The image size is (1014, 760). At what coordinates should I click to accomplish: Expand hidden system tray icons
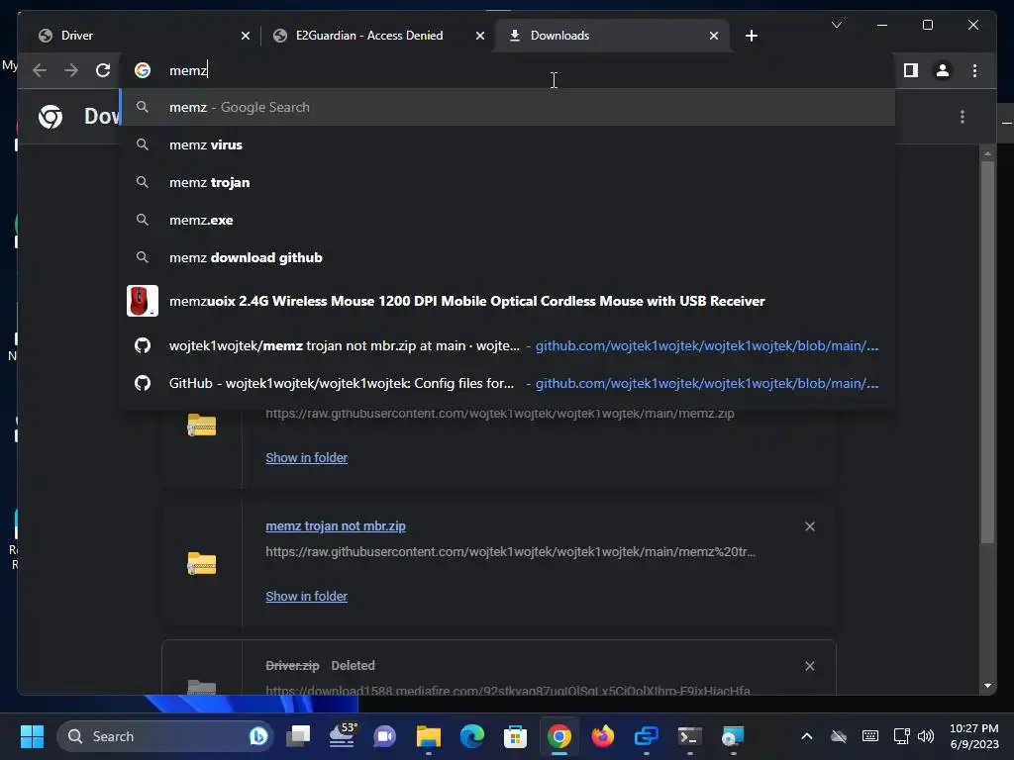[x=806, y=736]
